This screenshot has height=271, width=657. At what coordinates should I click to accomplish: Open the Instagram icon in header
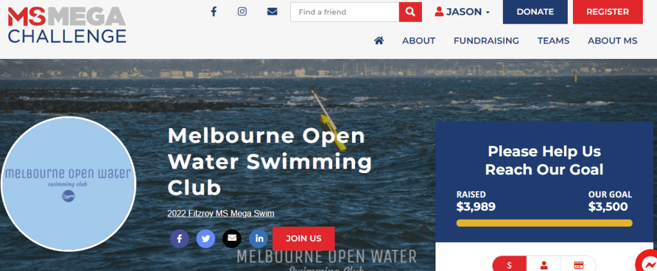[242, 12]
